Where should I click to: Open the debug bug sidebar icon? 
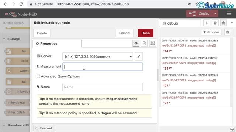[x=223, y=23]
